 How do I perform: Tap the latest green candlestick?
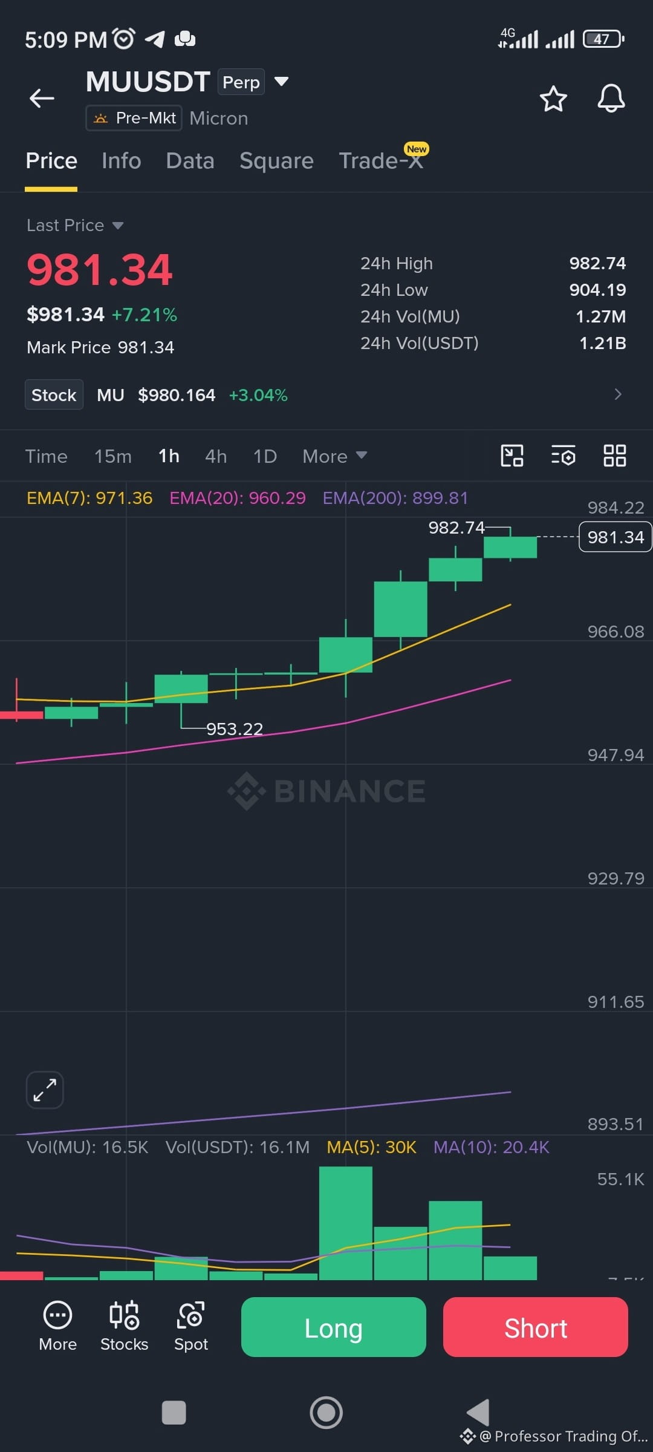click(510, 547)
